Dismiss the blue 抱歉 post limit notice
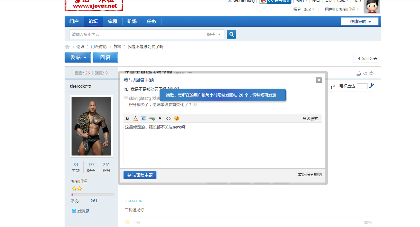 [x=223, y=95]
